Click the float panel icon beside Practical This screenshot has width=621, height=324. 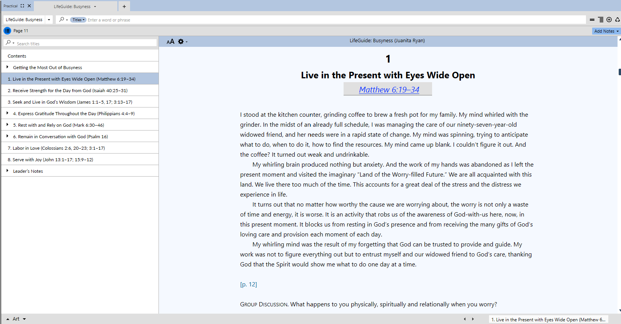[x=22, y=6]
